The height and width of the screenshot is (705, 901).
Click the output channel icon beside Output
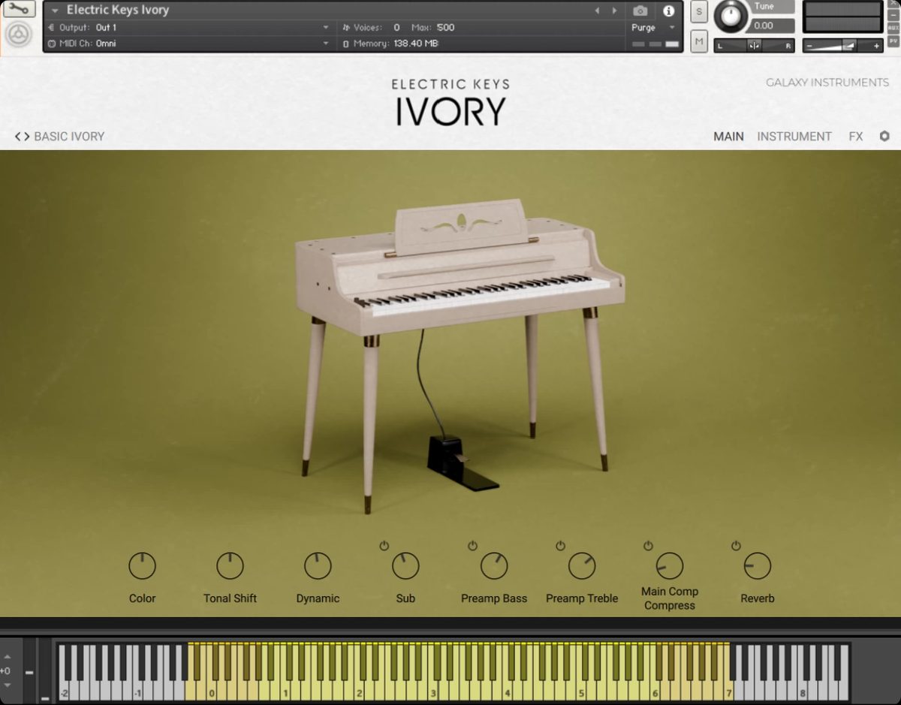coord(51,28)
